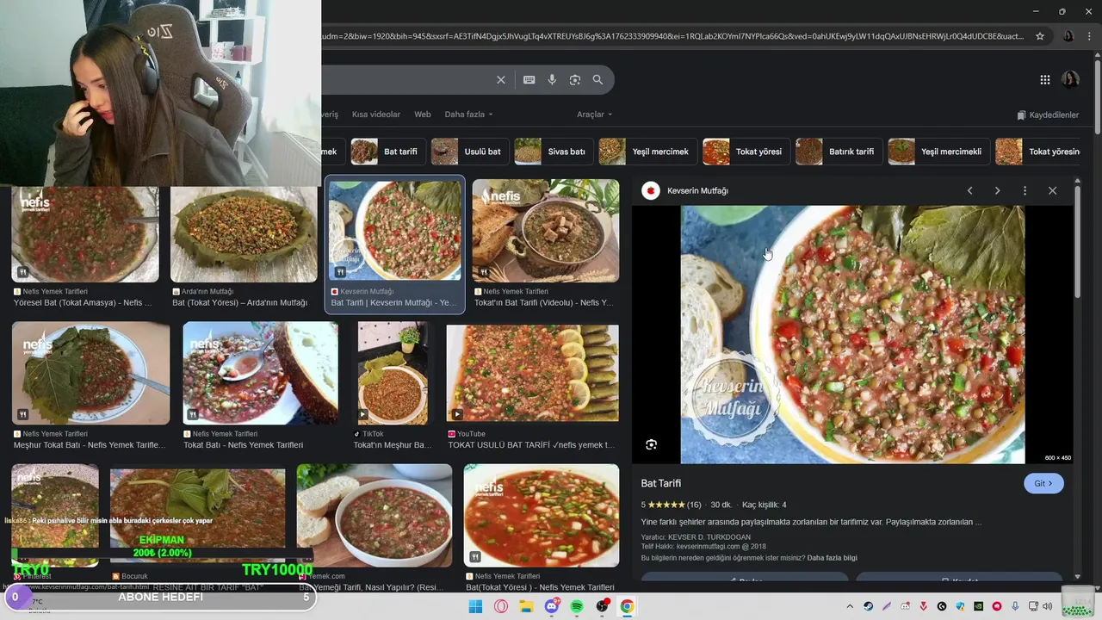Open Yöresel Bat (Tokat Amasya) image result
Viewport: 1102px width, 620px height.
pyautogui.click(x=85, y=232)
